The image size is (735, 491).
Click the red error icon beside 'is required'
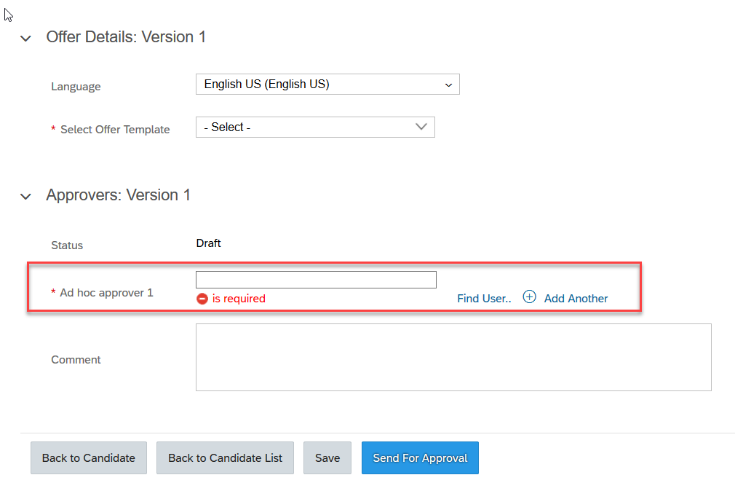202,299
